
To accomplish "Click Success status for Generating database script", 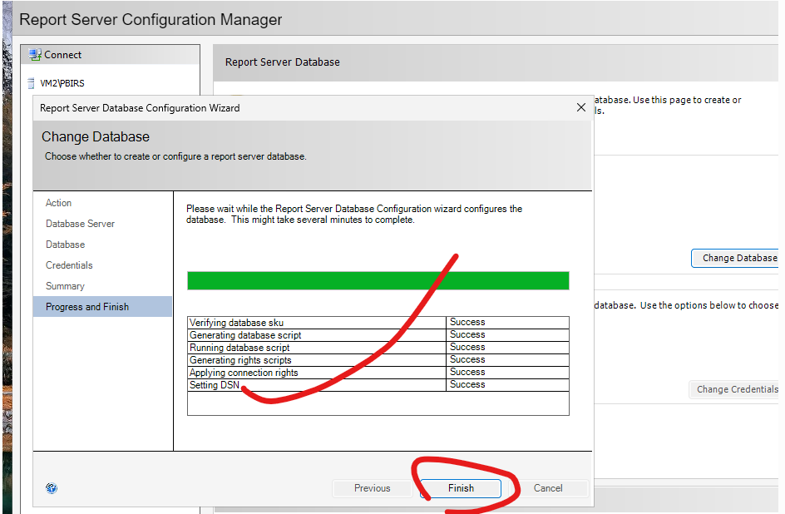I will click(467, 334).
